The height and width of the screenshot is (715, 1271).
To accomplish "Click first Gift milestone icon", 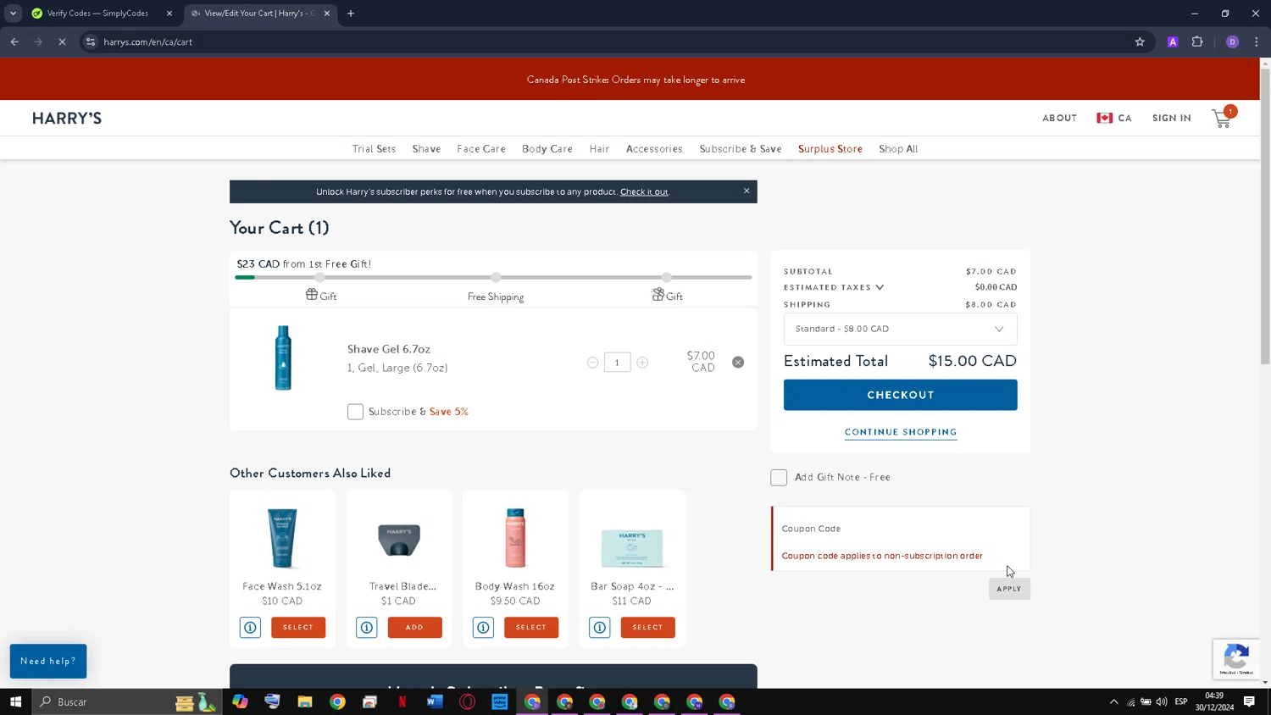I will [312, 295].
